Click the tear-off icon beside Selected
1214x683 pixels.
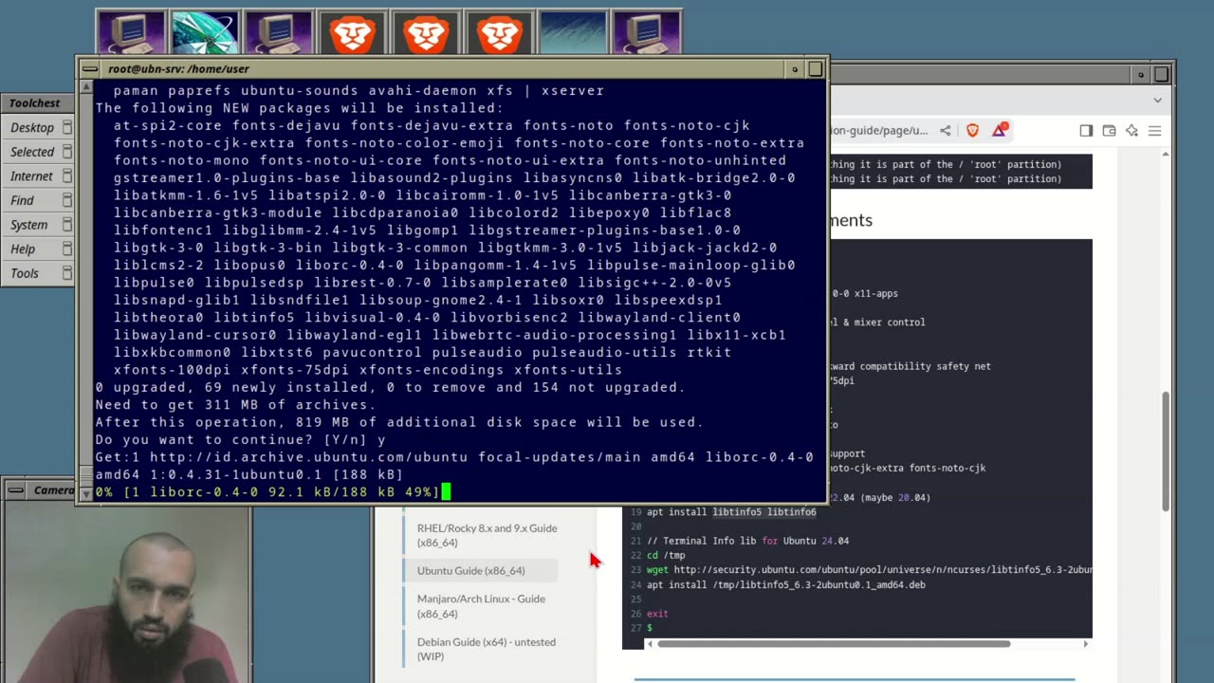(x=67, y=152)
